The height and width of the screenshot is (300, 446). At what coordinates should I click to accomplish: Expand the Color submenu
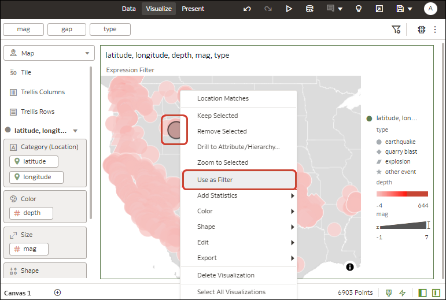click(239, 211)
